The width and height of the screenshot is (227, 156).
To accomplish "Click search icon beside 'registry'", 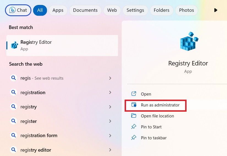I will tap(13, 106).
